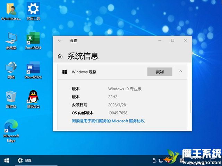Go back with the Settings arrow
This screenshot has height=166, width=222.
(x=60, y=40)
